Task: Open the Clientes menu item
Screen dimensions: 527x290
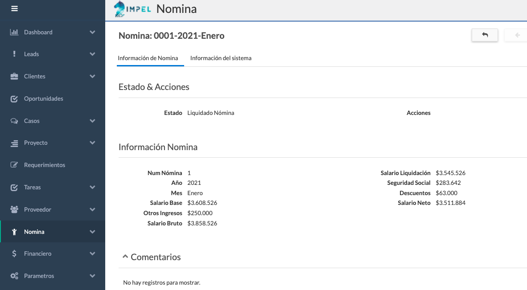Action: coord(53,76)
